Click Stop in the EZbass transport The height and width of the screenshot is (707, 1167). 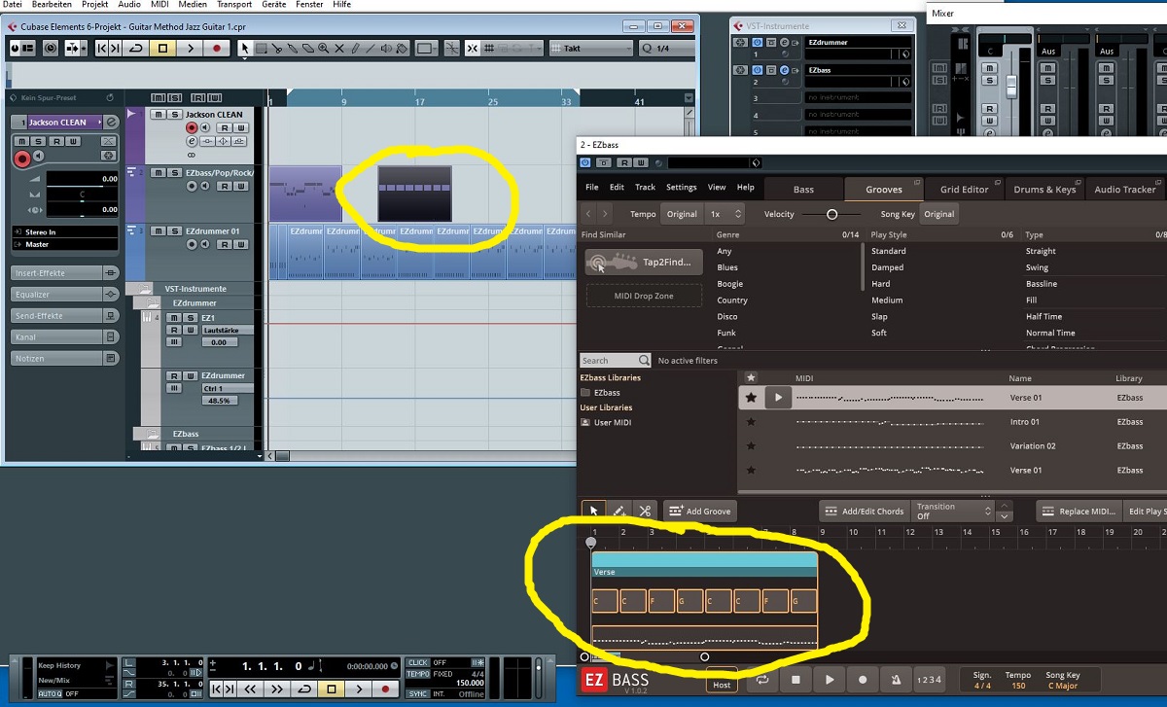tap(795, 680)
